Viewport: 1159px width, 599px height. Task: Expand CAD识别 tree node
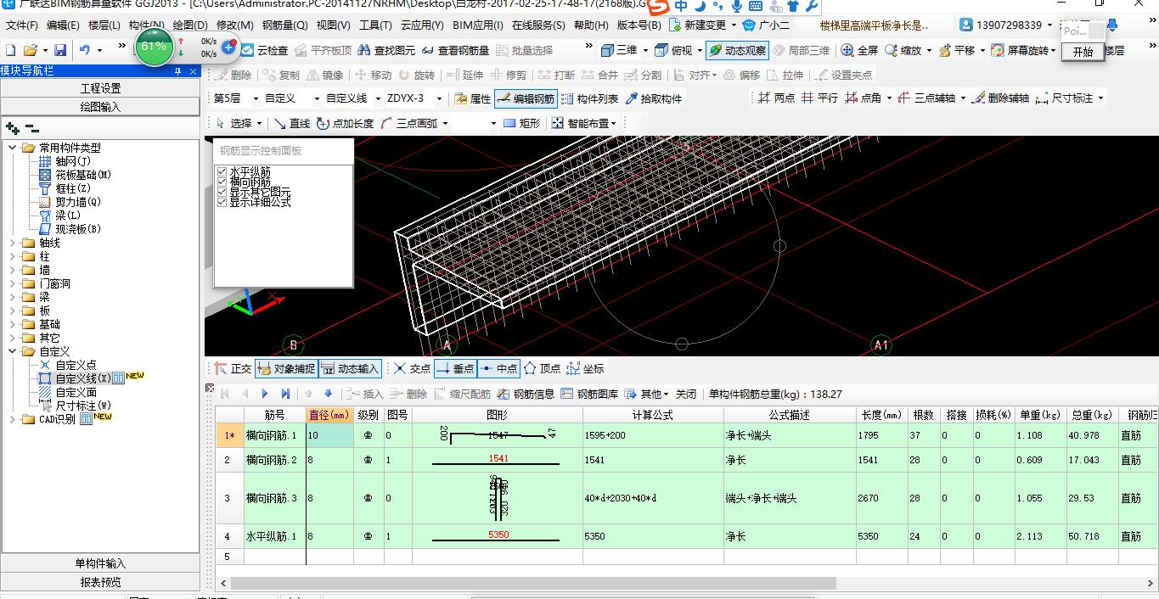pos(14,419)
